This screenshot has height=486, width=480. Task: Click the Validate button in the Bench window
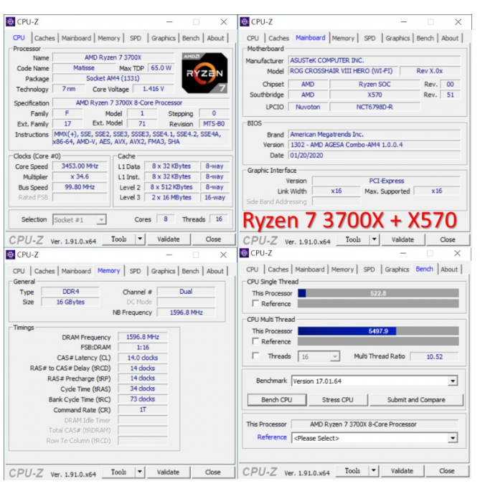click(402, 470)
